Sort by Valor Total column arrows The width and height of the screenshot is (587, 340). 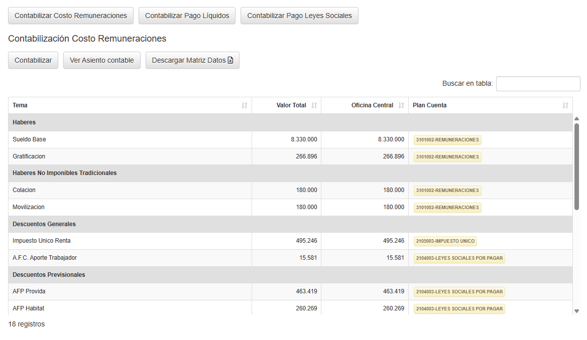[314, 105]
